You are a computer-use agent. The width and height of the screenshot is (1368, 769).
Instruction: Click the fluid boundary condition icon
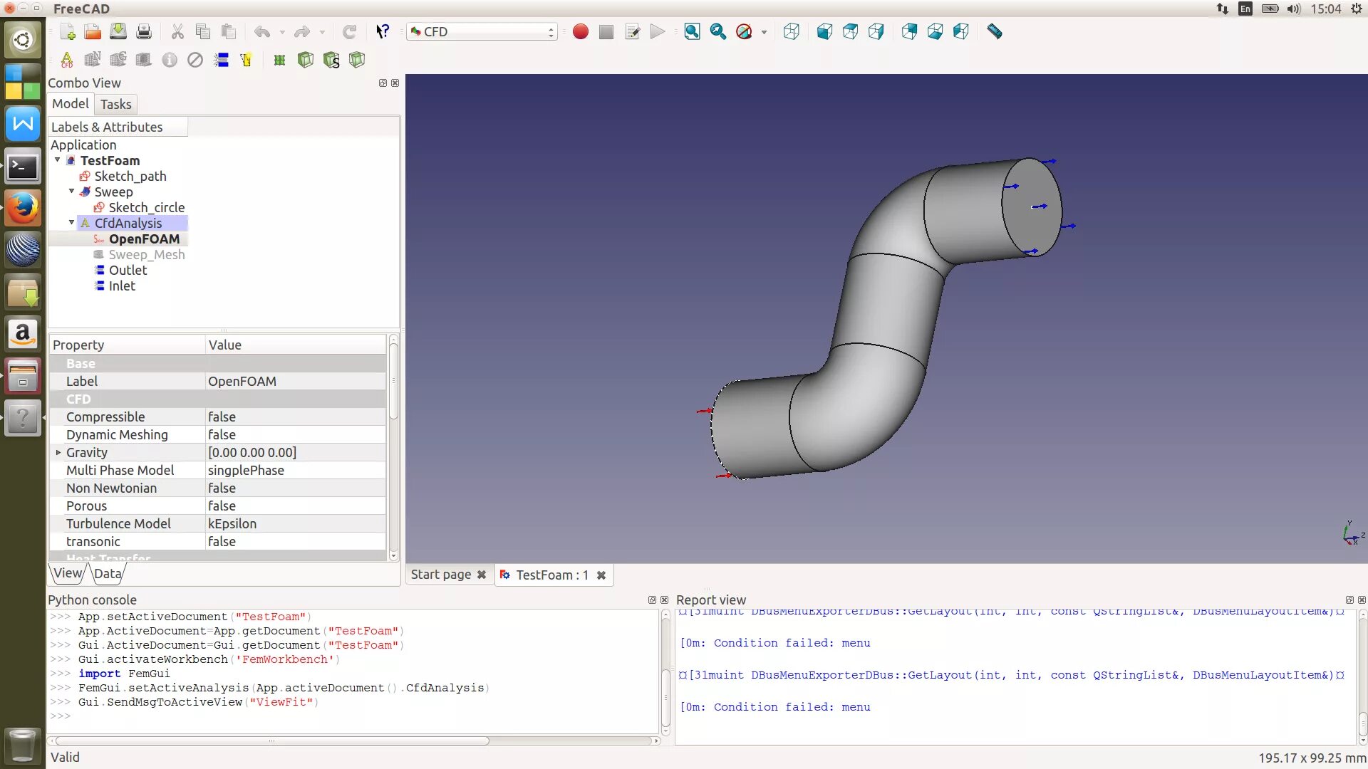coord(222,60)
